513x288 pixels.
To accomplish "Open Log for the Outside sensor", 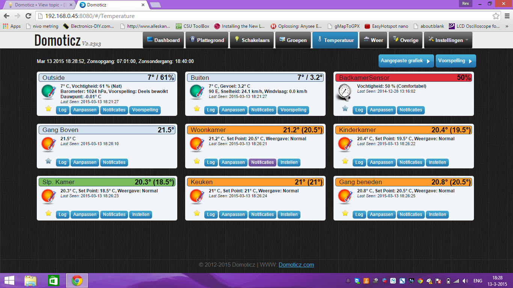I will [x=62, y=110].
